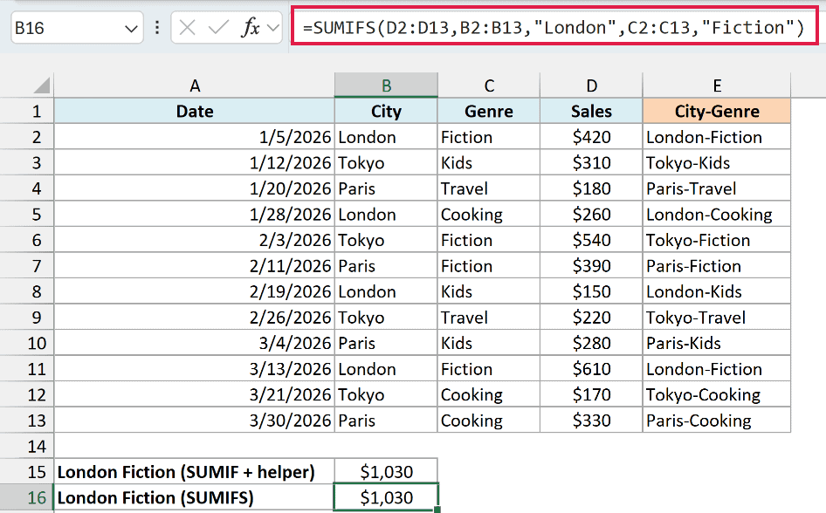Select the Tokyo-Kids helper cell

(717, 162)
